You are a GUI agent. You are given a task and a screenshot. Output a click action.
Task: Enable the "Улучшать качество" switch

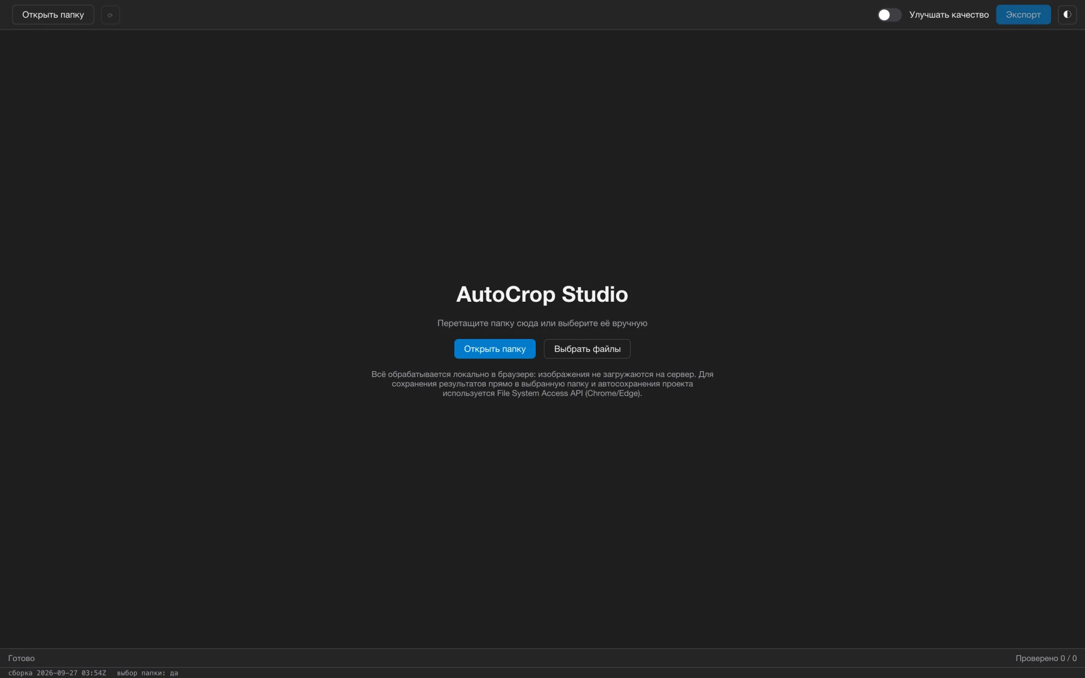tap(889, 15)
